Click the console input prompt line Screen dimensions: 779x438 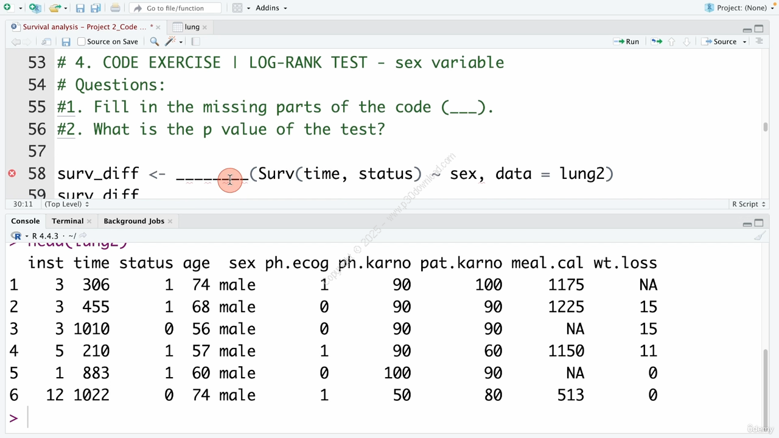point(383,418)
